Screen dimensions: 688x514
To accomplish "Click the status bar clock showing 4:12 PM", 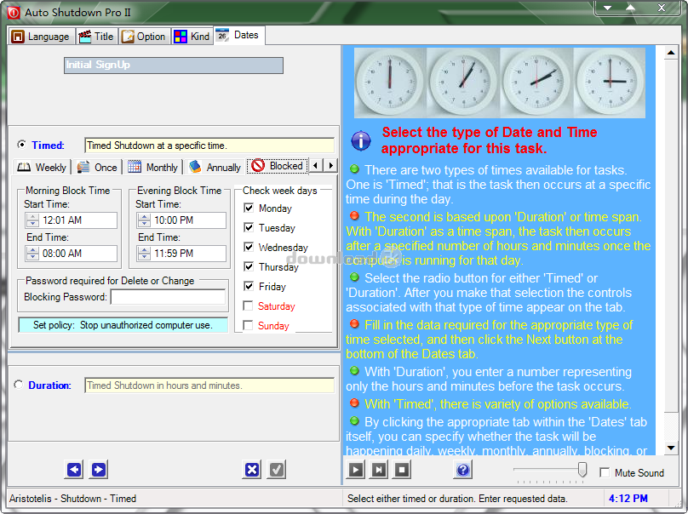I will click(628, 498).
